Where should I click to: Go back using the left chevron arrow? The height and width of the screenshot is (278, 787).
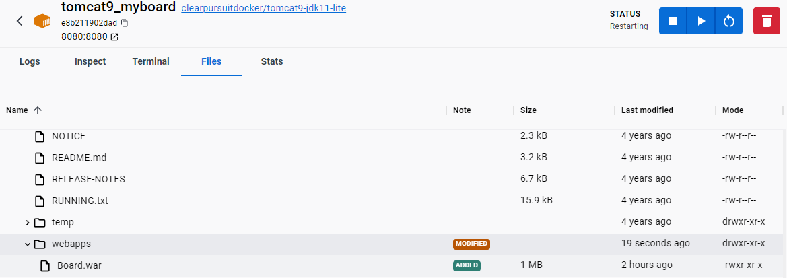click(20, 21)
